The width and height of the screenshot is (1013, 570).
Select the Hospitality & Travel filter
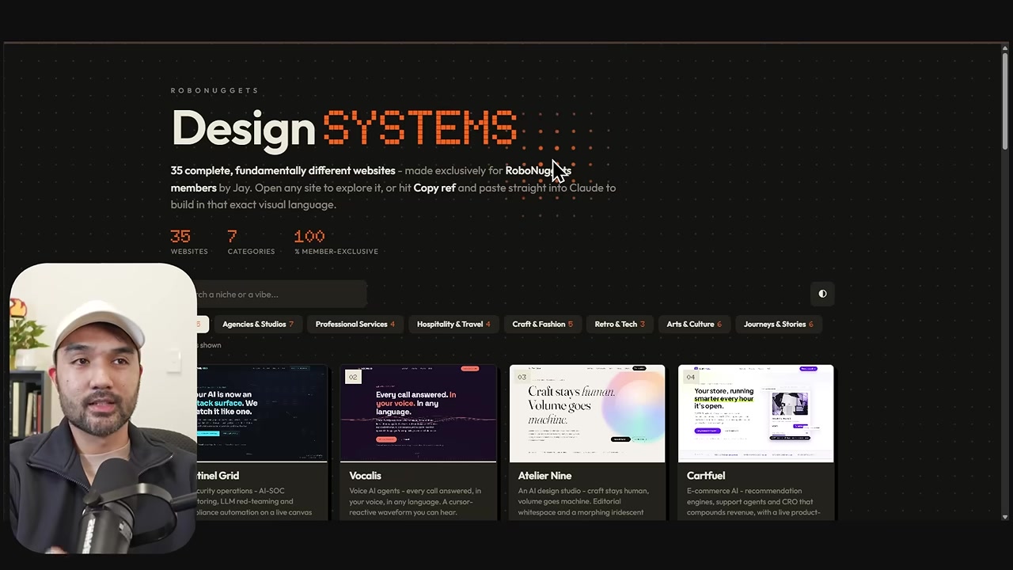coord(453,324)
